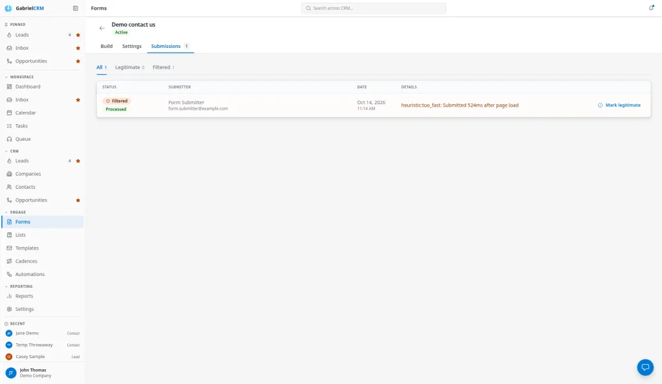Open the Queue page
662x384 pixels.
click(x=43, y=139)
